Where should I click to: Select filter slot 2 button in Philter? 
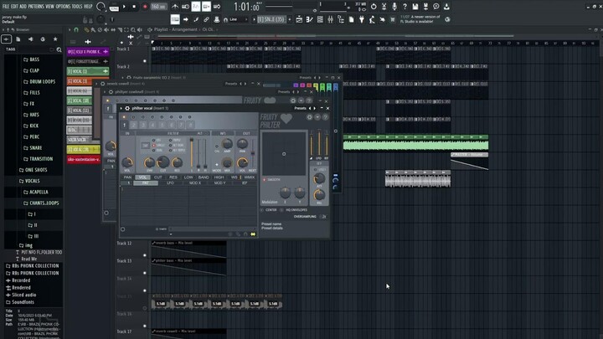coord(133,125)
